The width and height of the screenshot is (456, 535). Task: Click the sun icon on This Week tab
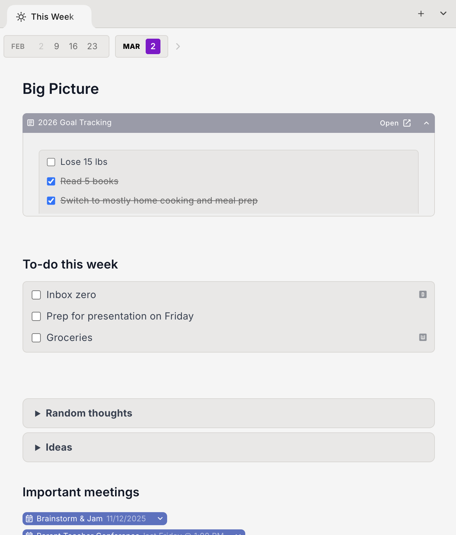pos(21,17)
